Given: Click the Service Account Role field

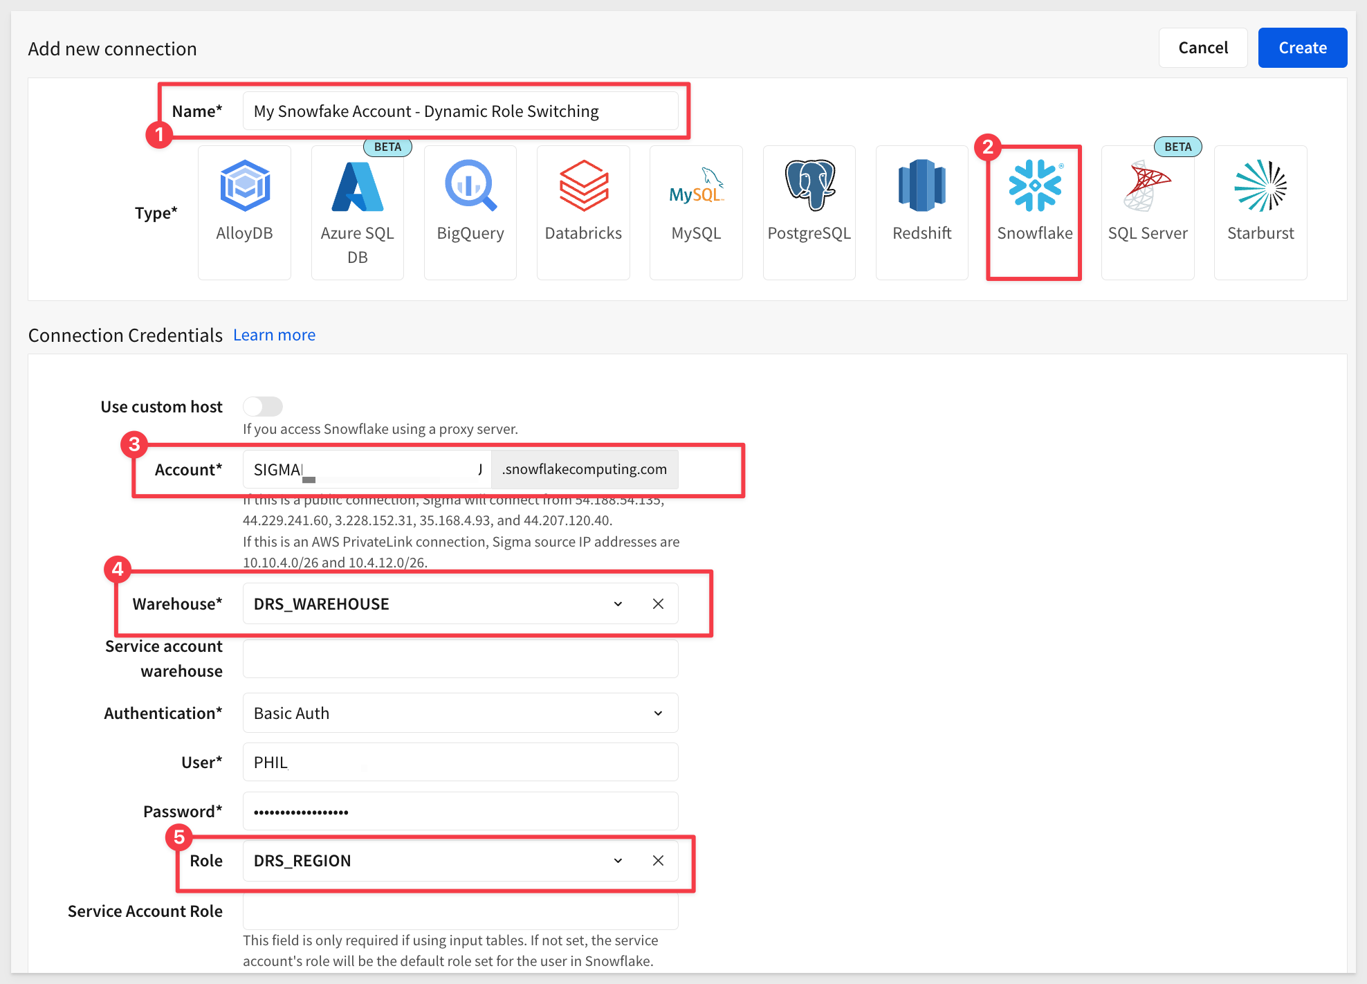Looking at the screenshot, I should point(460,911).
